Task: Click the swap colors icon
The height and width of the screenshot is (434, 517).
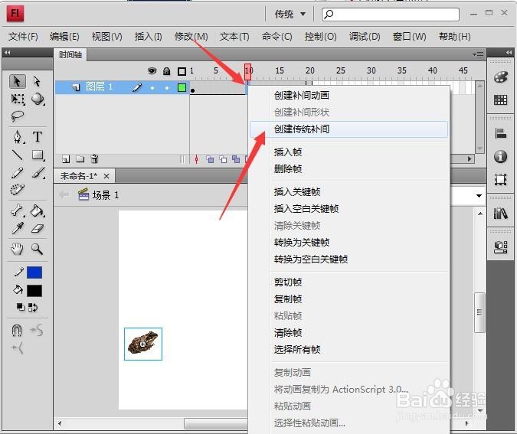Action: click(x=33, y=307)
